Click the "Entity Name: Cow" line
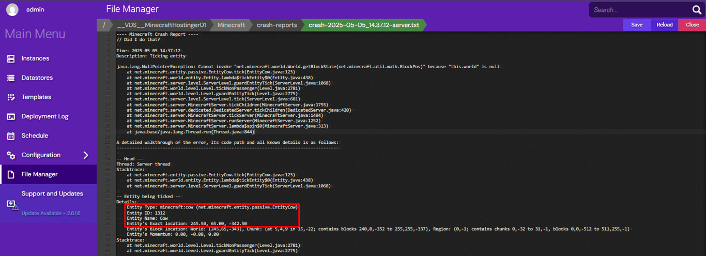This screenshot has height=256, width=706. (x=147, y=218)
